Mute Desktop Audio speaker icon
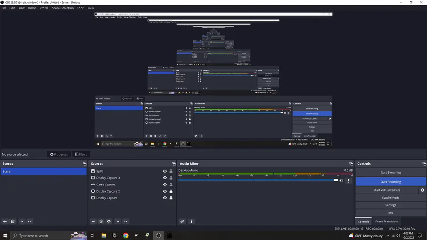This screenshot has width=427, height=240. coord(342,180)
